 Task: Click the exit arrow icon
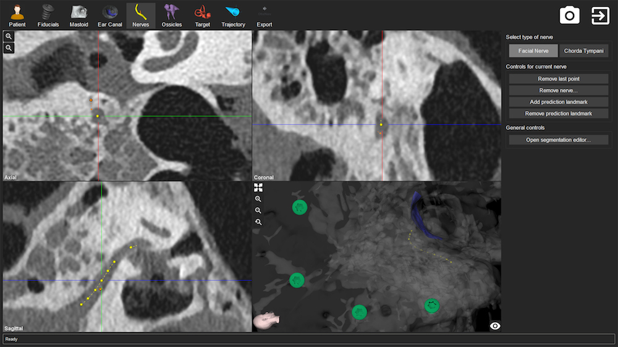600,16
